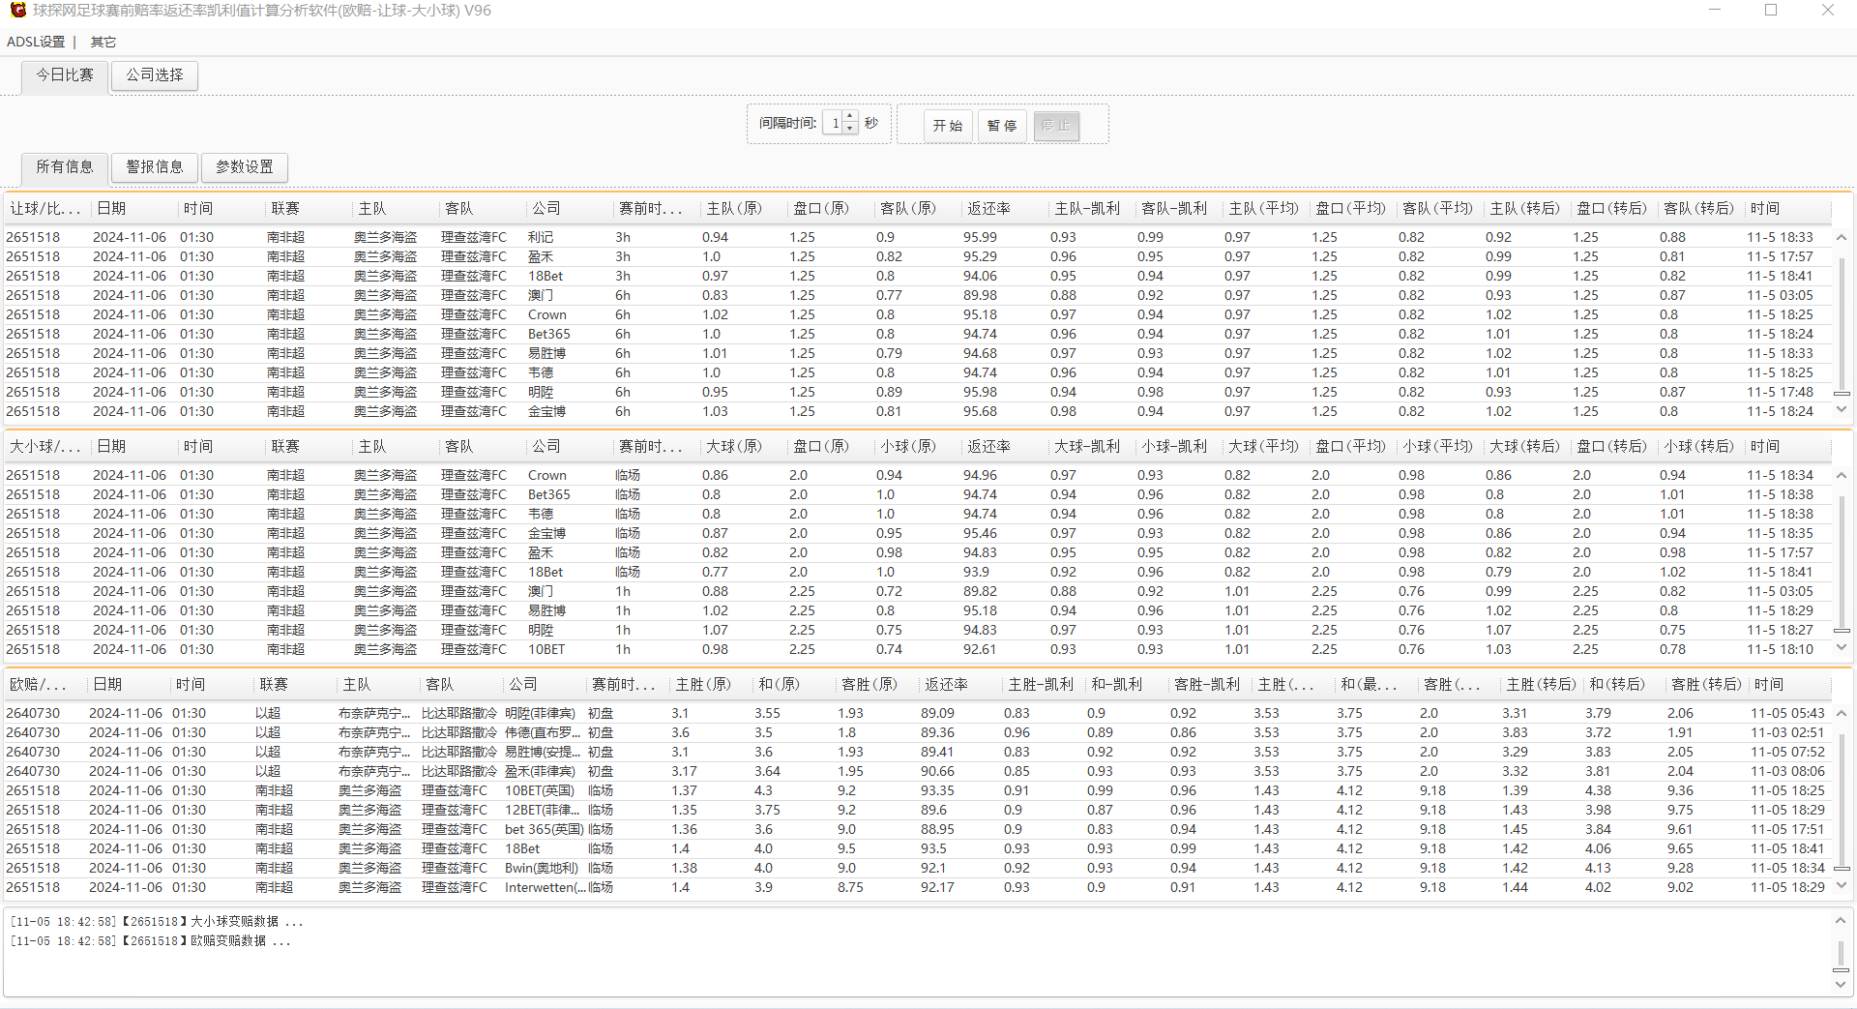Click the interval time input field

[x=833, y=123]
